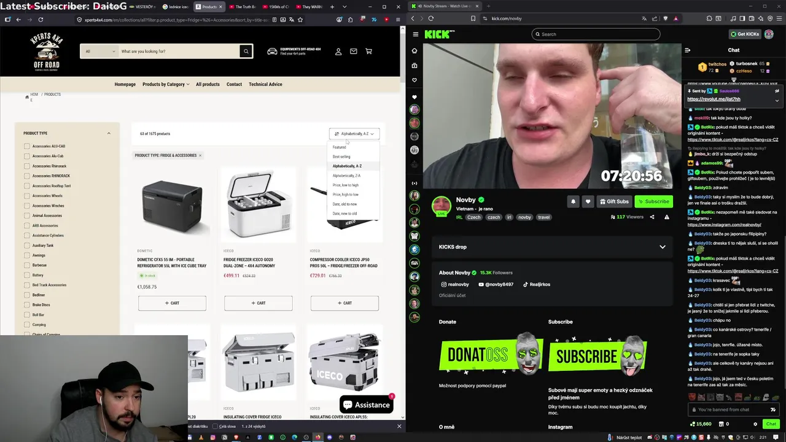Image resolution: width=786 pixels, height=442 pixels.
Task: Collapse the chat panel with the arrow icon
Action: coord(688,50)
